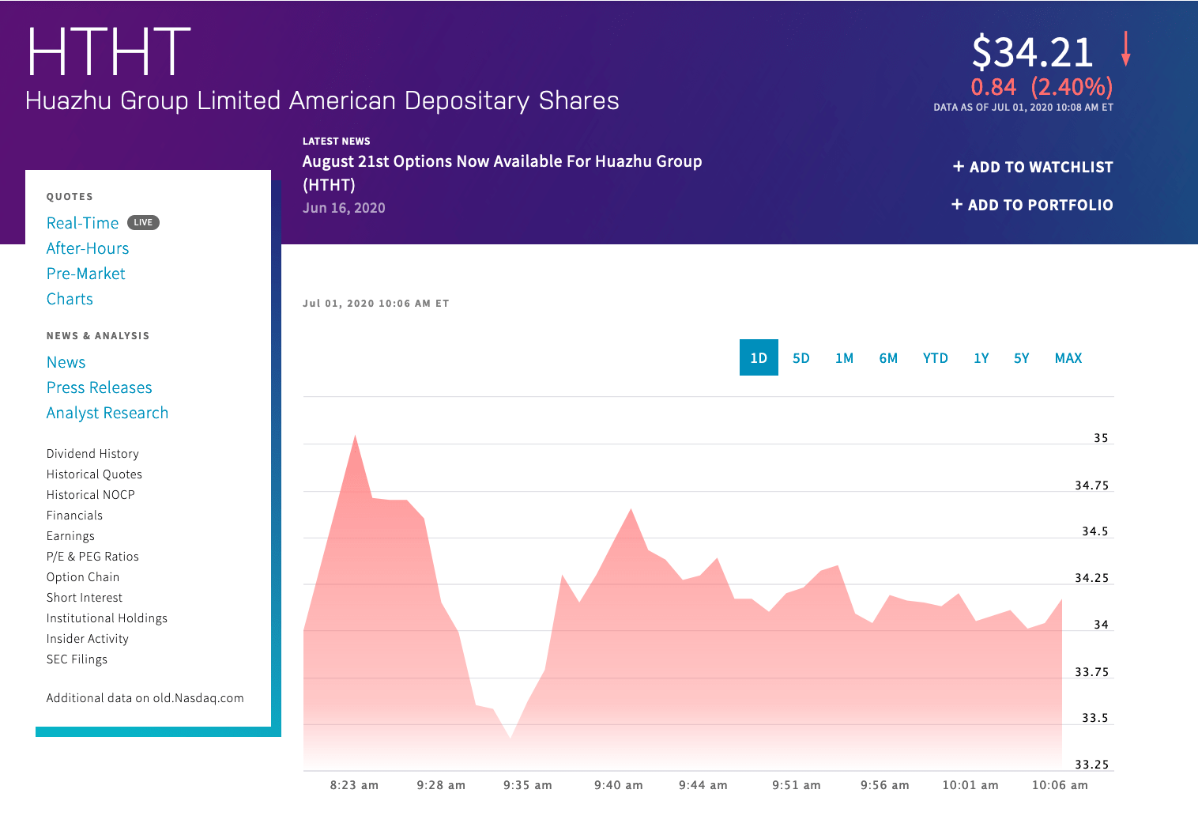Viewport: 1198px width, 816px height.
Task: Click the 34.75 price axis label
Action: tap(1092, 485)
